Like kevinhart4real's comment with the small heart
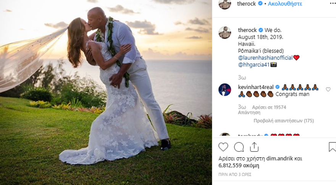The width and height of the screenshot is (336, 185). (x=328, y=89)
